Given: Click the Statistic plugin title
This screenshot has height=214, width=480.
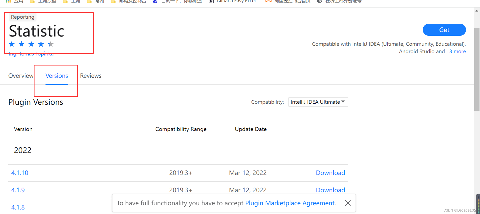Looking at the screenshot, I should point(36,31).
